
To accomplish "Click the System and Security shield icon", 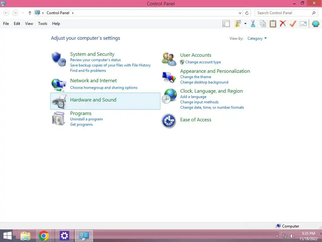I will point(59,59).
